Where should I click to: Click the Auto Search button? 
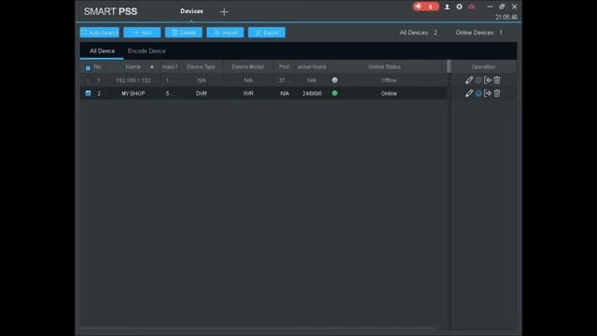click(100, 33)
